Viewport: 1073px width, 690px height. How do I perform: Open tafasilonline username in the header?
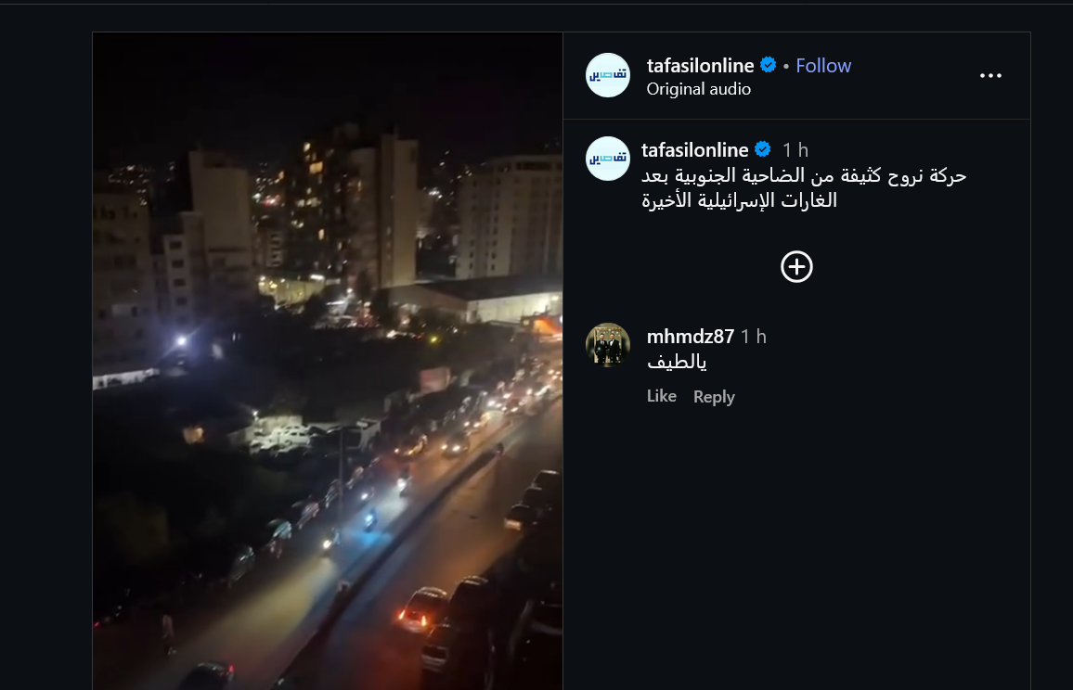pos(700,66)
